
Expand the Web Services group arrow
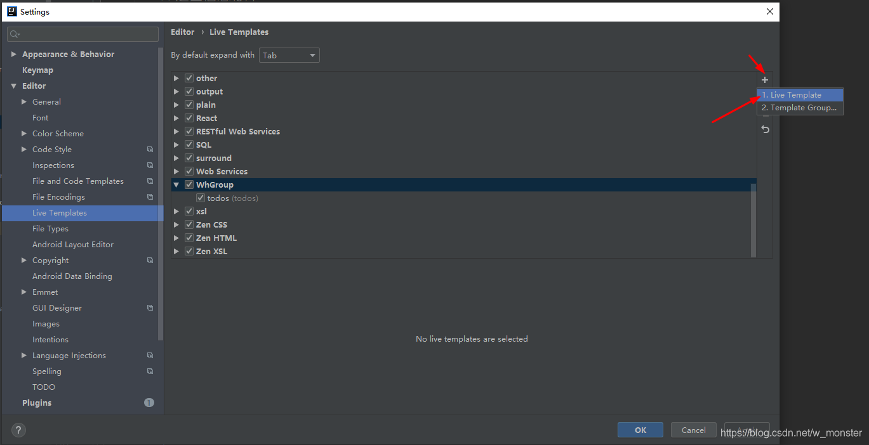click(x=176, y=171)
